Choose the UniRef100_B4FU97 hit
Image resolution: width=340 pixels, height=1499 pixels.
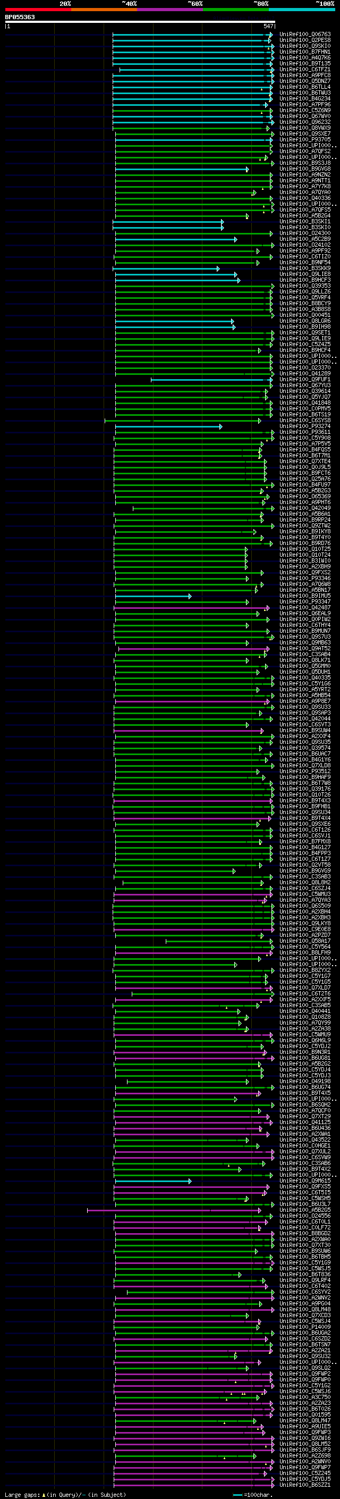[x=305, y=485]
